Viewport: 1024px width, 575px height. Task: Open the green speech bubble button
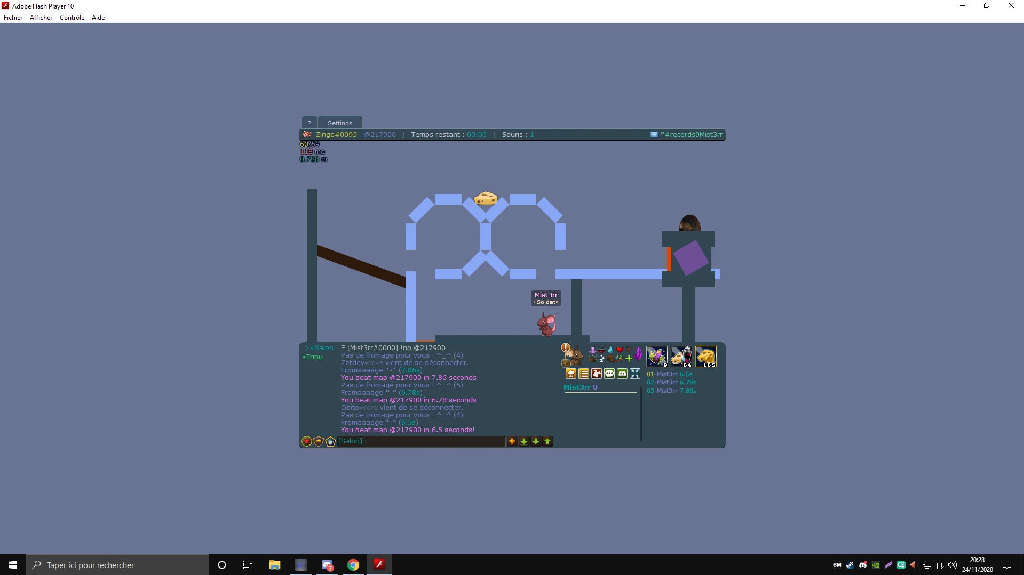coord(609,374)
